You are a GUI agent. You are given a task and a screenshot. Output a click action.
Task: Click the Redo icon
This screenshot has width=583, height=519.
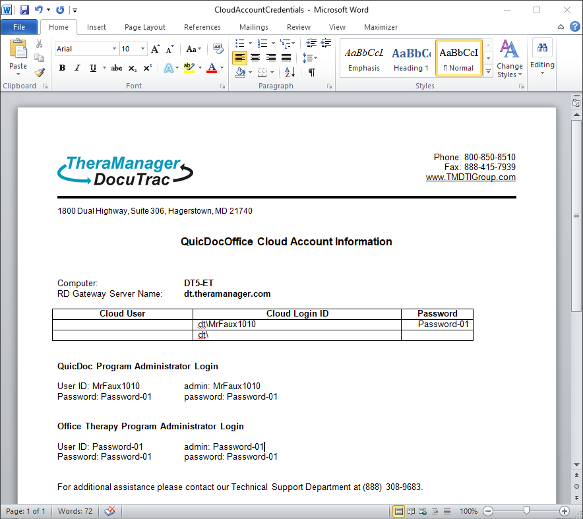(60, 10)
